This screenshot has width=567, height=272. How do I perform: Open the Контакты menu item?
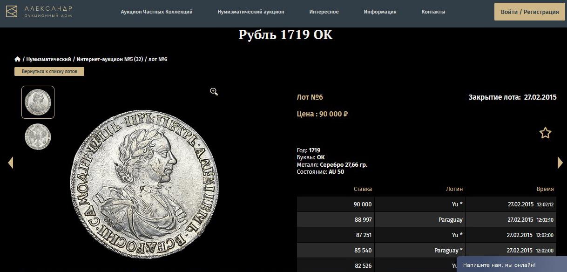tap(433, 12)
